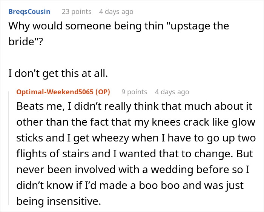The image size is (264, 212).
Task: Open Optimal-Weekend5065's user profile
Action: [x=55, y=92]
